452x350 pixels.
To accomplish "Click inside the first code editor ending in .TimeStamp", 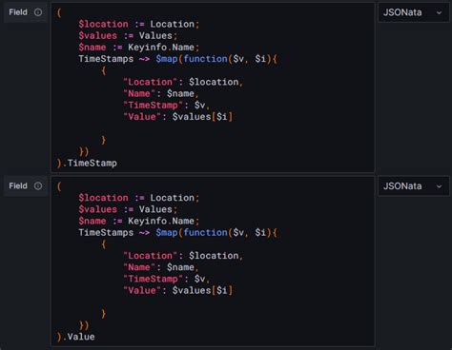I will coord(213,87).
